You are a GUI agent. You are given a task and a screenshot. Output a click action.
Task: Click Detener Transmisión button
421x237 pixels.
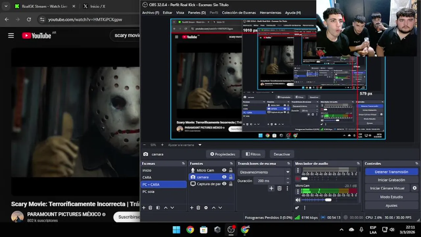pyautogui.click(x=391, y=172)
